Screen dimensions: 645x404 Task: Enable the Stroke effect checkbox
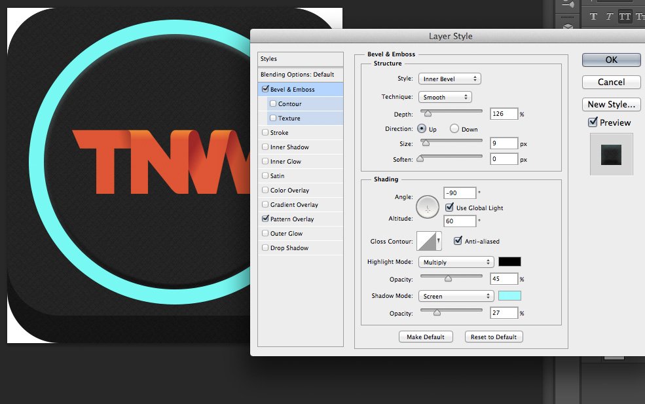pyautogui.click(x=265, y=132)
